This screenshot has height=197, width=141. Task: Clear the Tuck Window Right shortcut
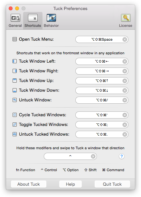(125, 71)
